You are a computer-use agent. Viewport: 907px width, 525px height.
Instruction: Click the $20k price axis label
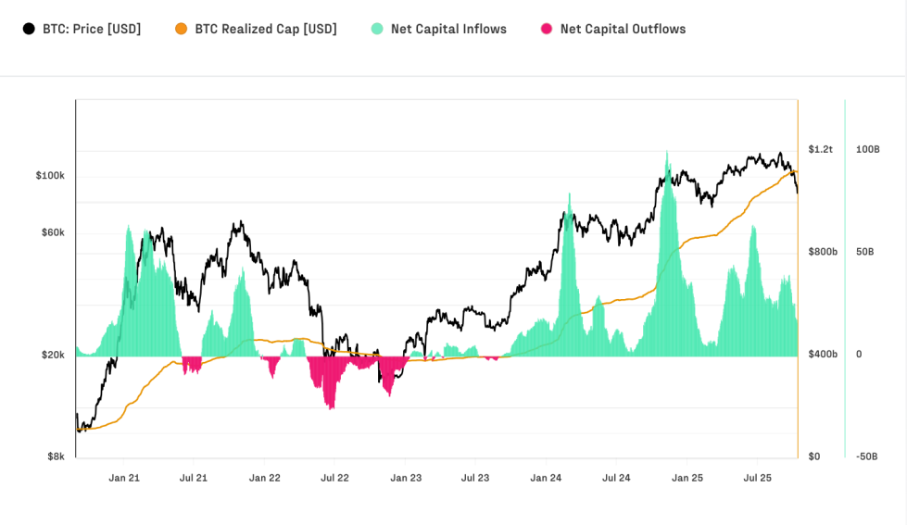[52, 355]
